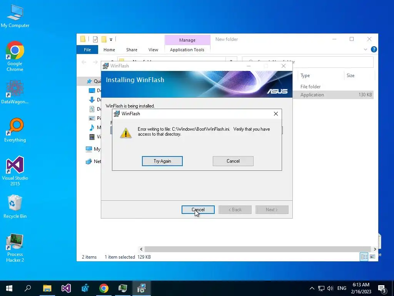Show hidden system tray icons
Image resolution: width=394 pixels, height=296 pixels.
pyautogui.click(x=312, y=288)
